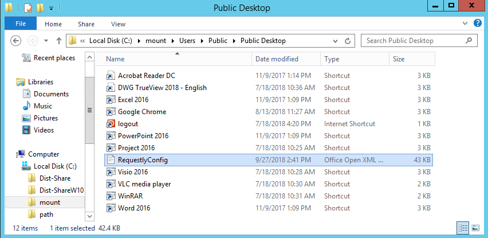Click the Explorer window title bar icon
The width and height of the screenshot is (488, 238).
pyautogui.click(x=9, y=7)
